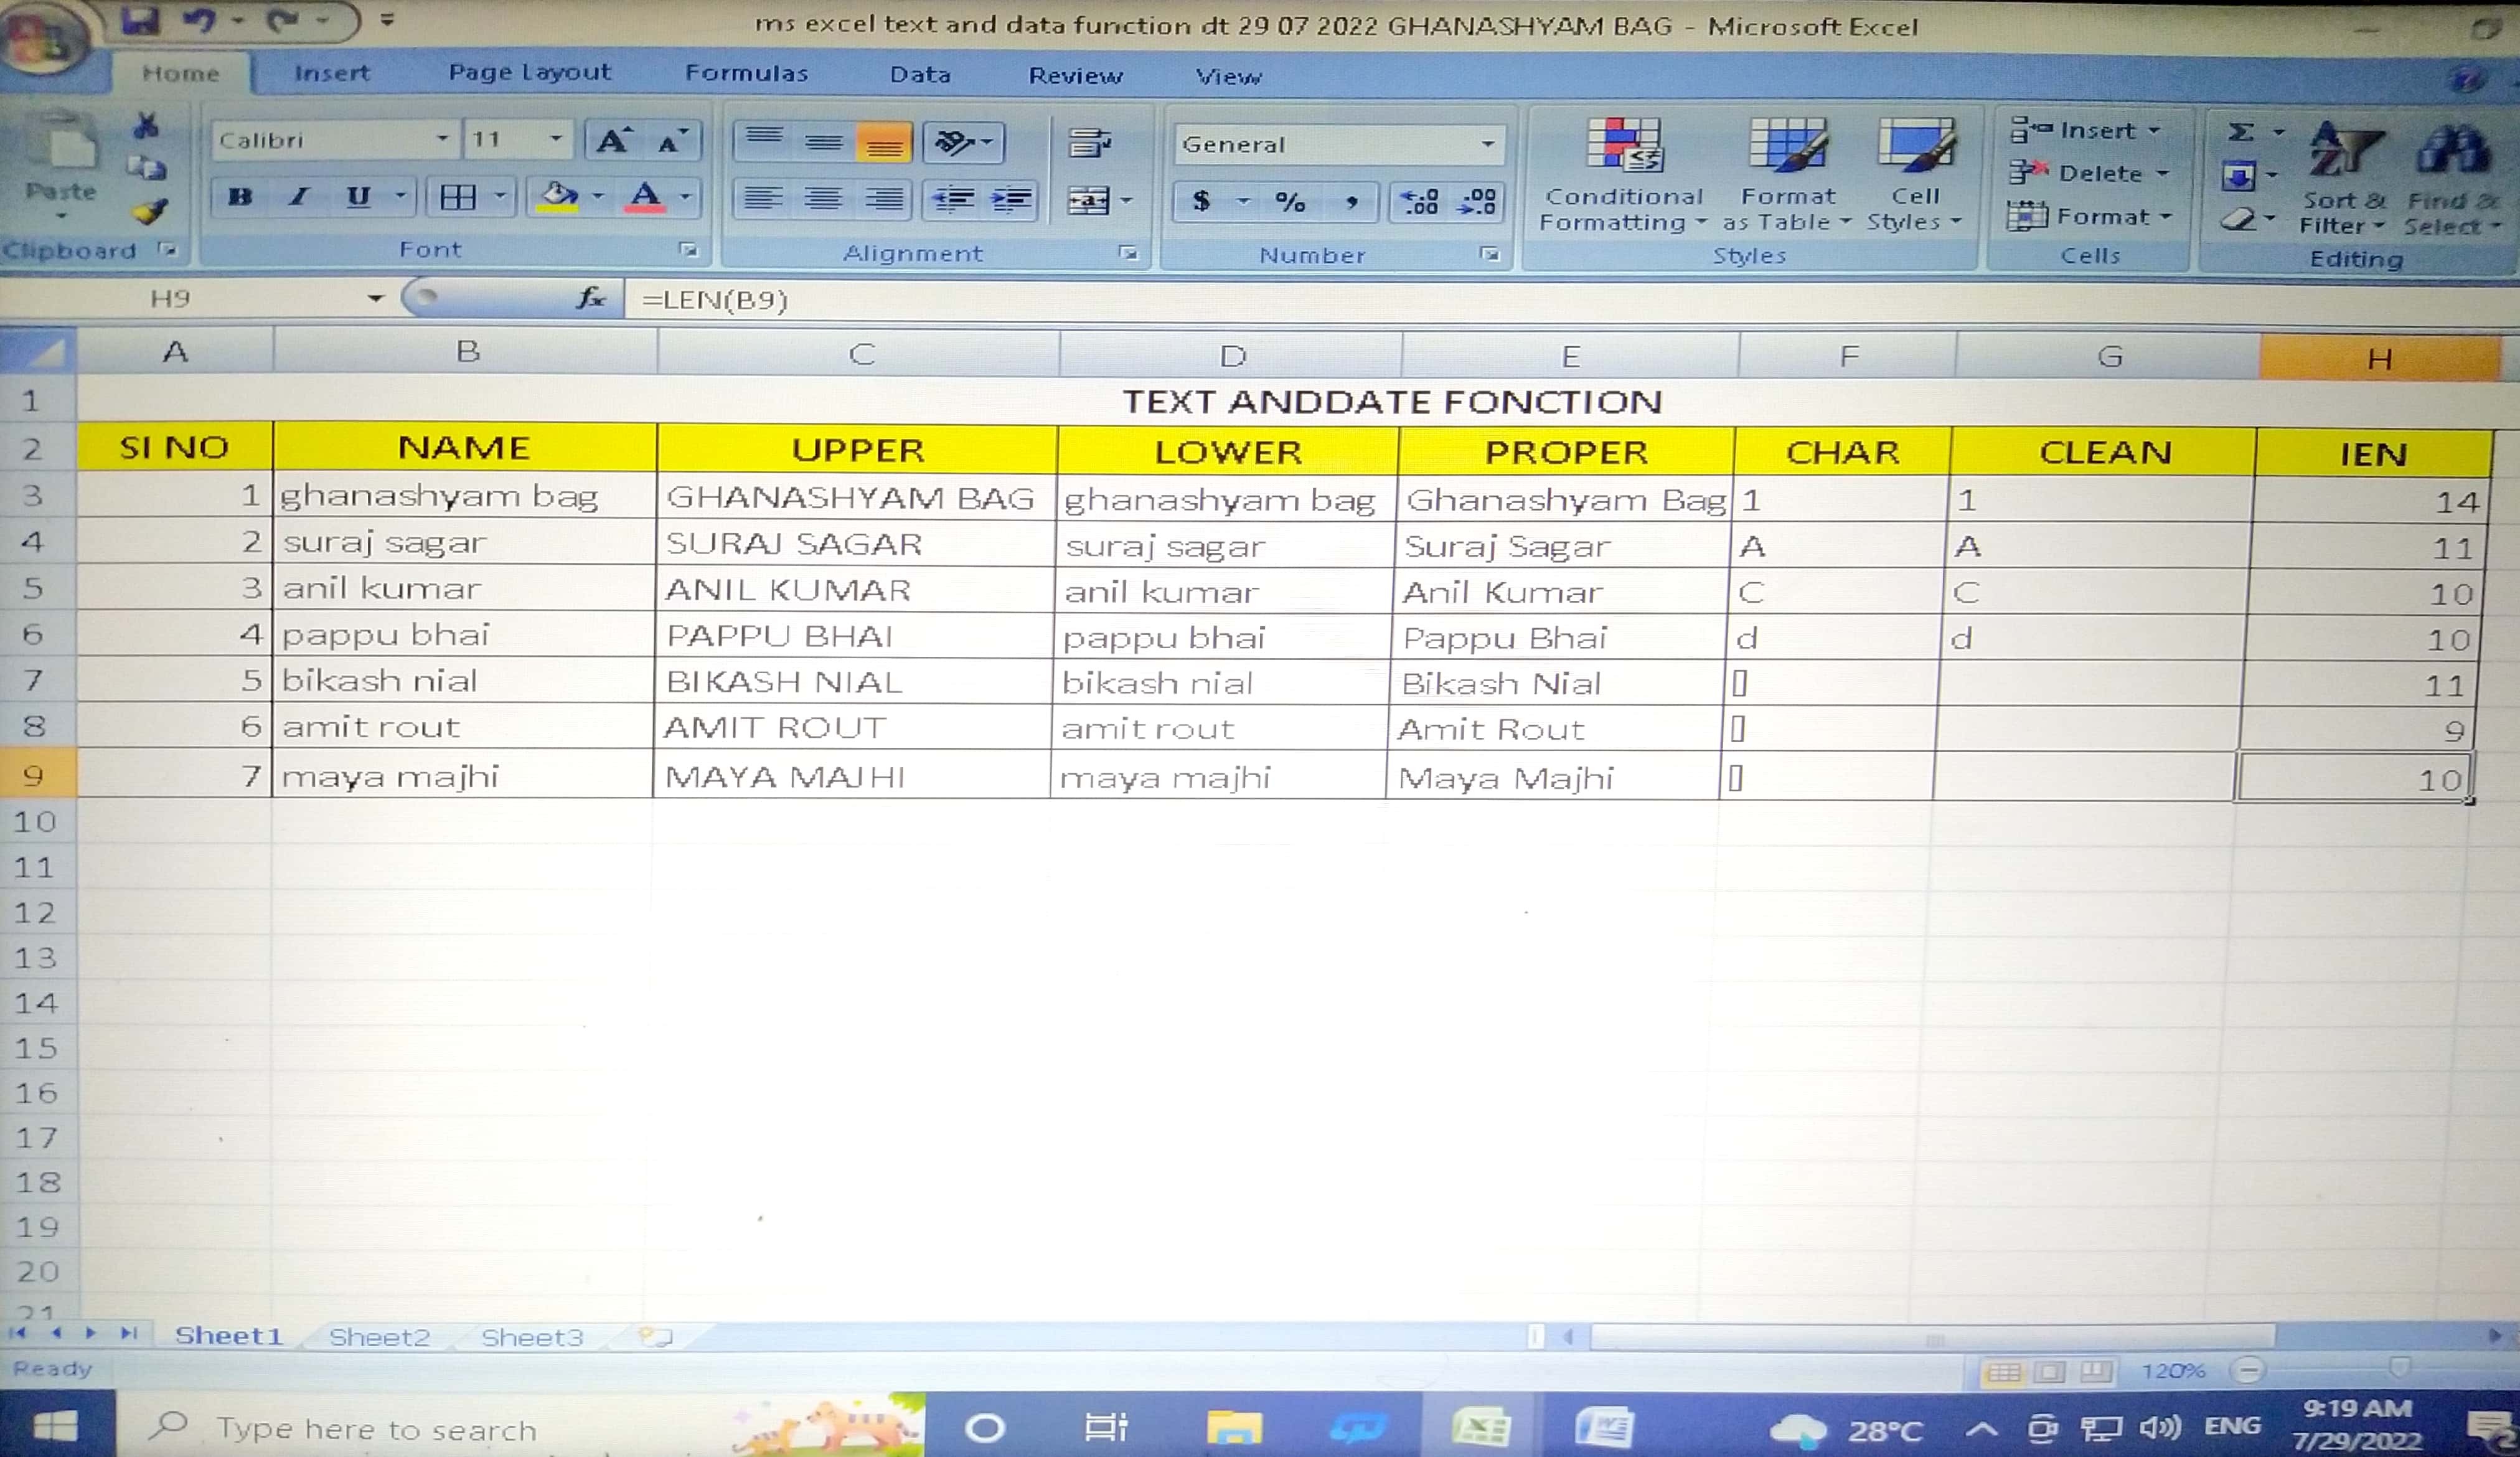2520x1457 pixels.
Task: Toggle Center horizontal alignment
Action: coord(823,199)
